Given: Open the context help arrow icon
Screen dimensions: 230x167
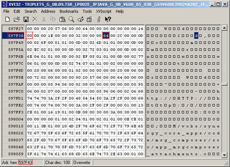Looking at the screenshot, I should (108, 19).
